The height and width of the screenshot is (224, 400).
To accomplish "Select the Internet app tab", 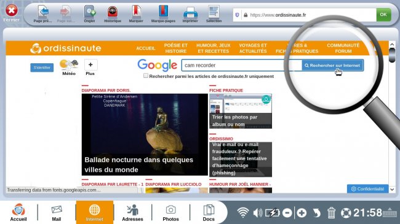I will [94, 212].
